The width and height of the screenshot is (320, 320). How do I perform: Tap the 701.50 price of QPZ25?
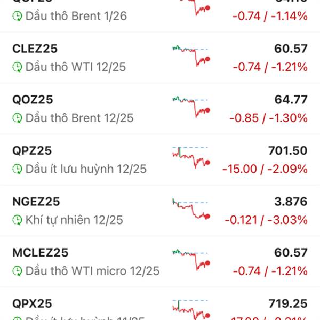(x=290, y=151)
